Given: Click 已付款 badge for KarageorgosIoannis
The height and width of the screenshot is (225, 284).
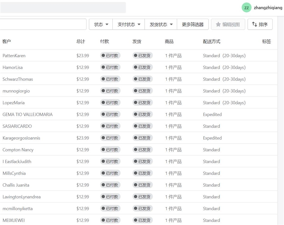Looking at the screenshot, I should tap(110, 138).
